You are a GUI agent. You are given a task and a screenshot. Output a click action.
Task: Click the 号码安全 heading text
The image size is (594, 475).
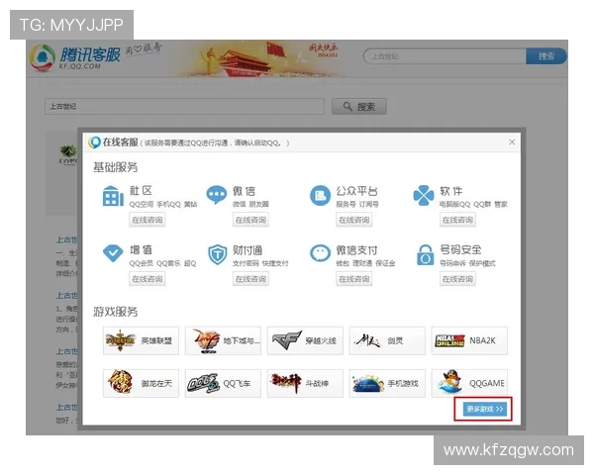pos(460,249)
